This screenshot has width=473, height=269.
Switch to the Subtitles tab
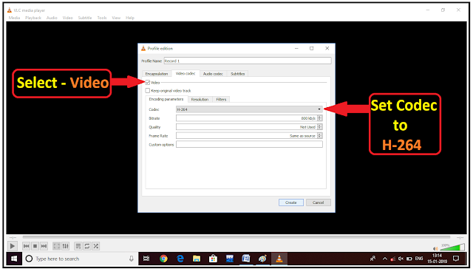point(238,74)
